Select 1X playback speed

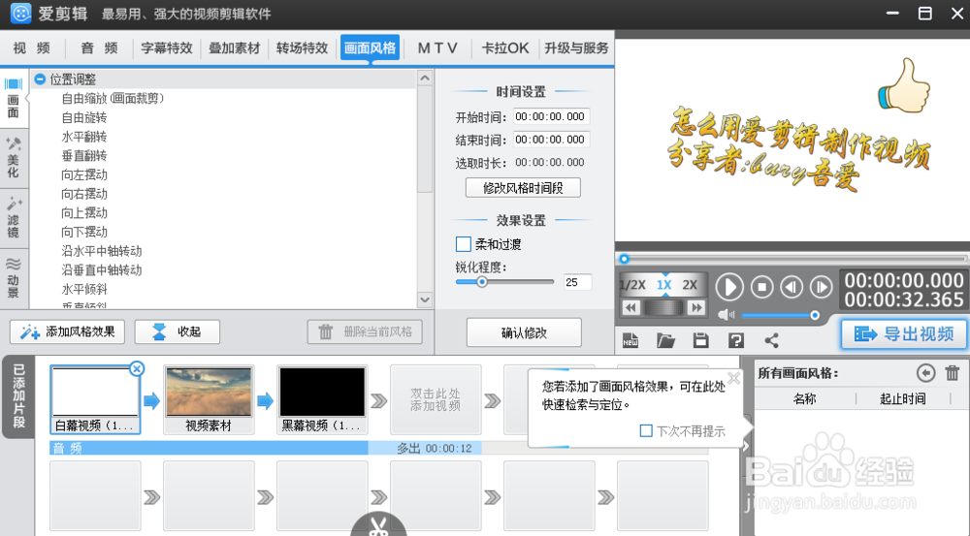click(663, 285)
